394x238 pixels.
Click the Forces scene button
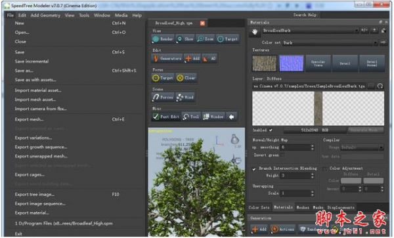(163, 97)
